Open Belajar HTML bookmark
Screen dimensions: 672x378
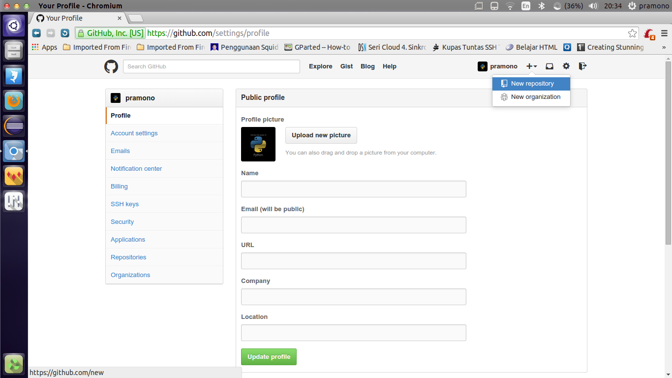tap(531, 47)
